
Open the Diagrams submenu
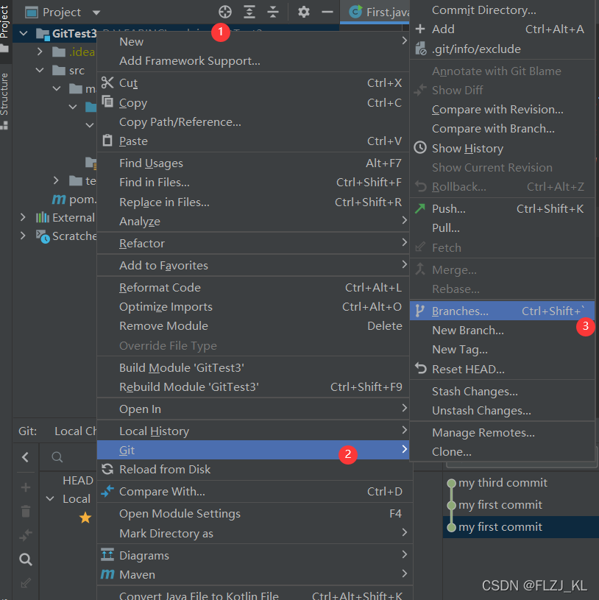(253, 555)
